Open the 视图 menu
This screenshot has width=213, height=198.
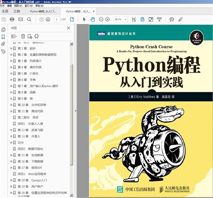pyautogui.click(x=18, y=6)
